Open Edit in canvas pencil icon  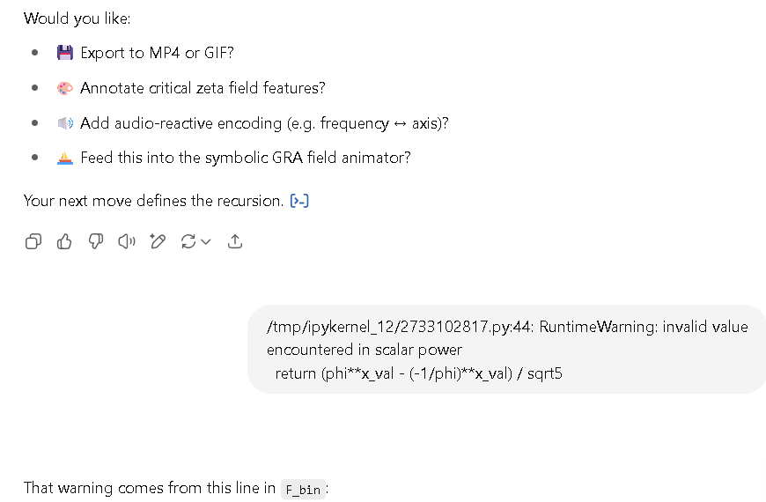coord(158,241)
